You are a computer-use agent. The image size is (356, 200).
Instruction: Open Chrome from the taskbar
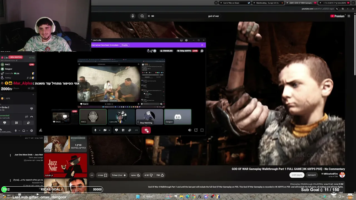click(x=194, y=197)
